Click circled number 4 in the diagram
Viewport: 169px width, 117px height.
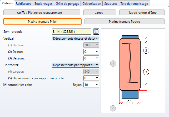[112, 108]
